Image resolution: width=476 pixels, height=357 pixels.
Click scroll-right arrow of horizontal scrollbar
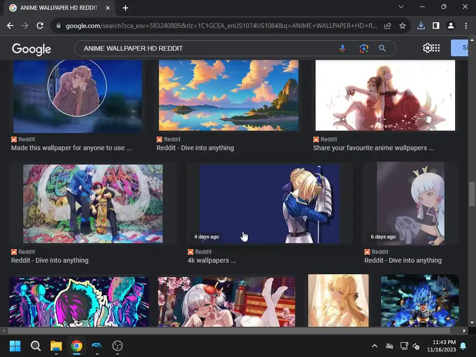pyautogui.click(x=464, y=331)
